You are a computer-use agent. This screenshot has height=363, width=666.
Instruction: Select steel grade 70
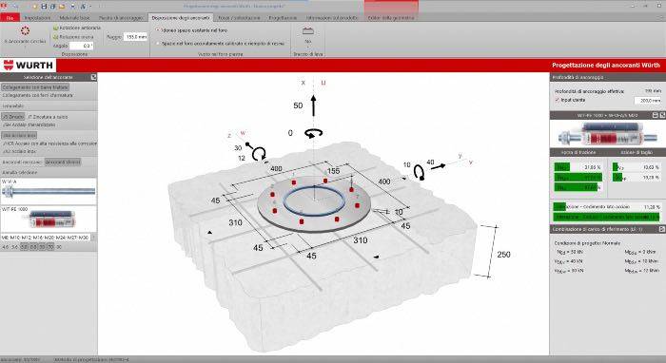[50, 247]
